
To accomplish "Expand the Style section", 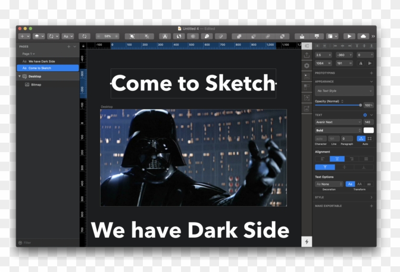I will [x=371, y=197].
